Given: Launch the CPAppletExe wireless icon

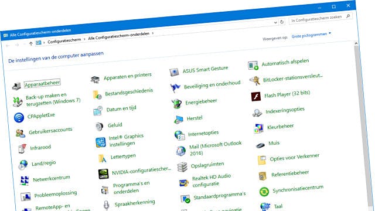Looking at the screenshot, I should [x=19, y=117].
